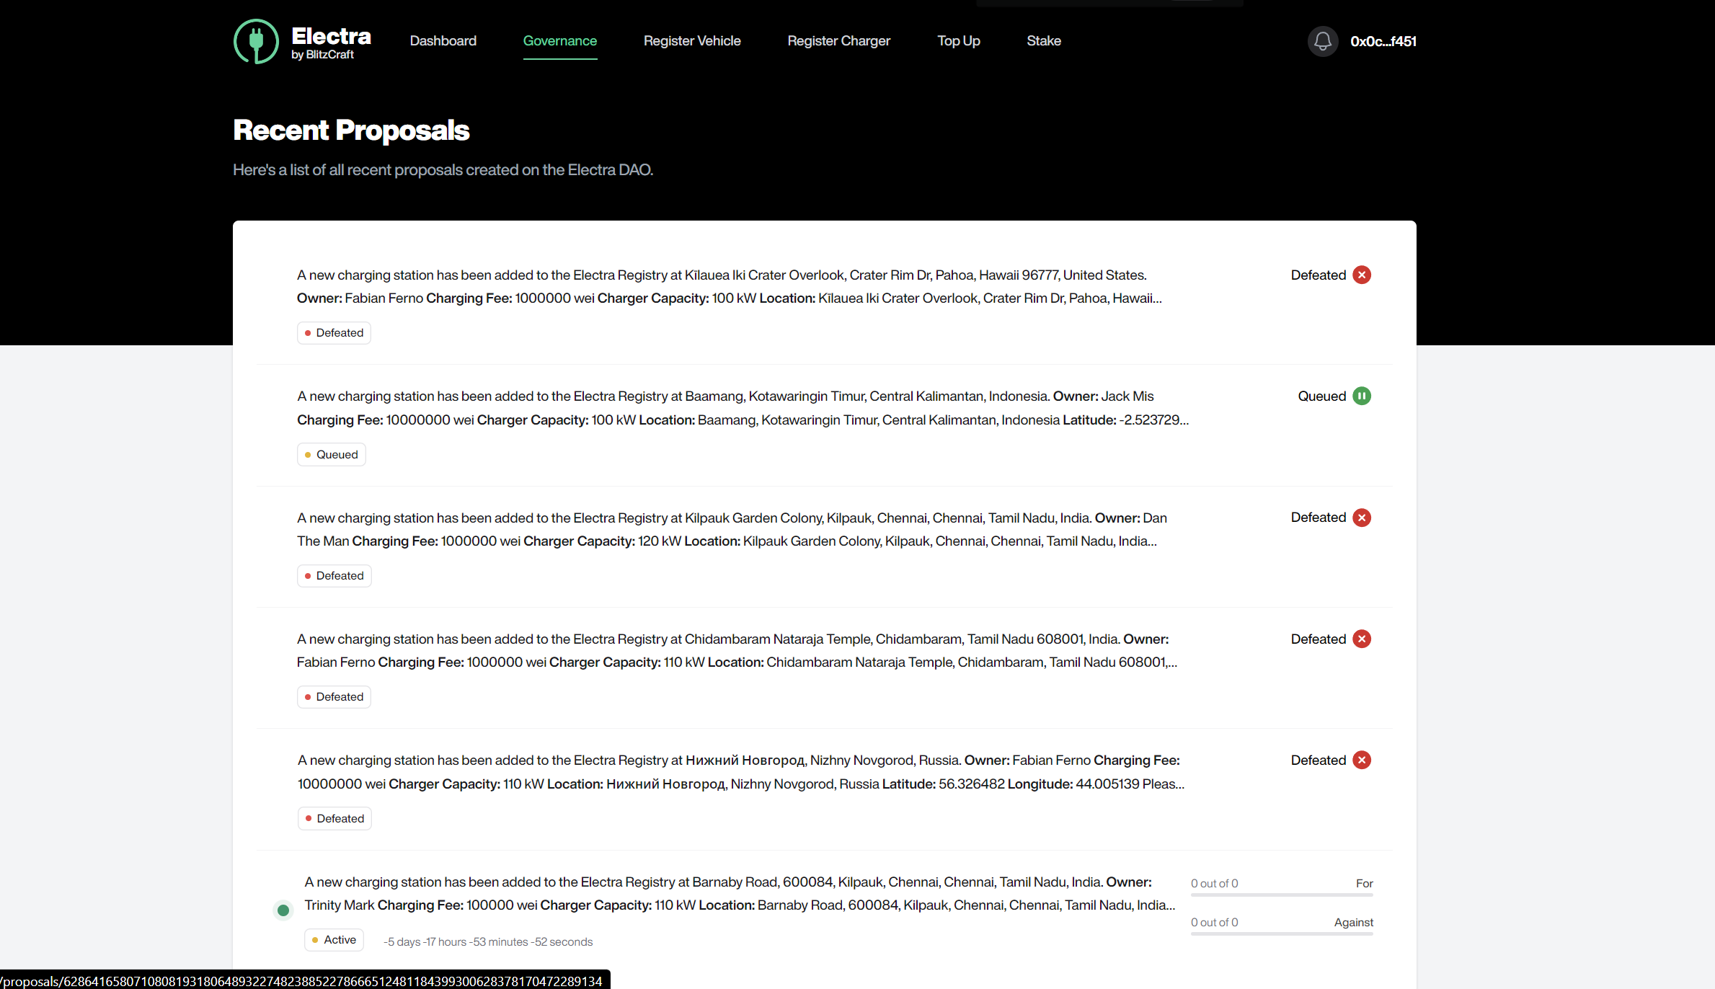The height and width of the screenshot is (989, 1715).
Task: Click '0 out of 0' Against vote count
Action: pos(1214,922)
